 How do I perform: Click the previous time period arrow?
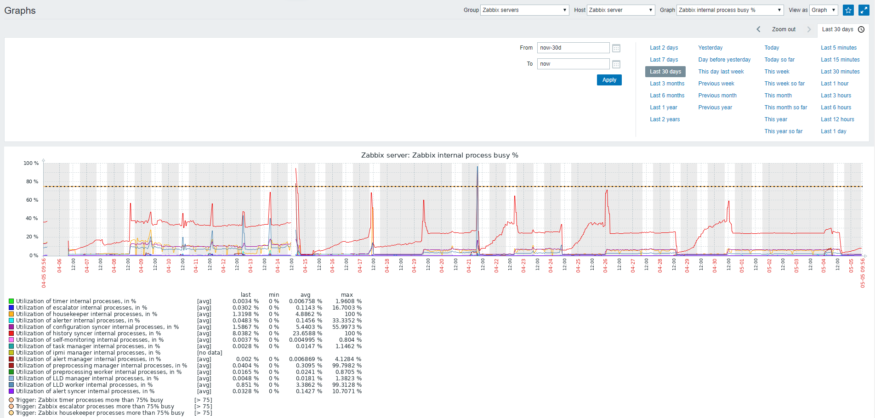click(x=758, y=29)
